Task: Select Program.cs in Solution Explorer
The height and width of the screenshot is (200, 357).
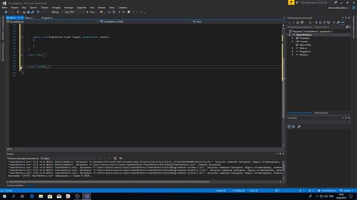Action: point(305,52)
